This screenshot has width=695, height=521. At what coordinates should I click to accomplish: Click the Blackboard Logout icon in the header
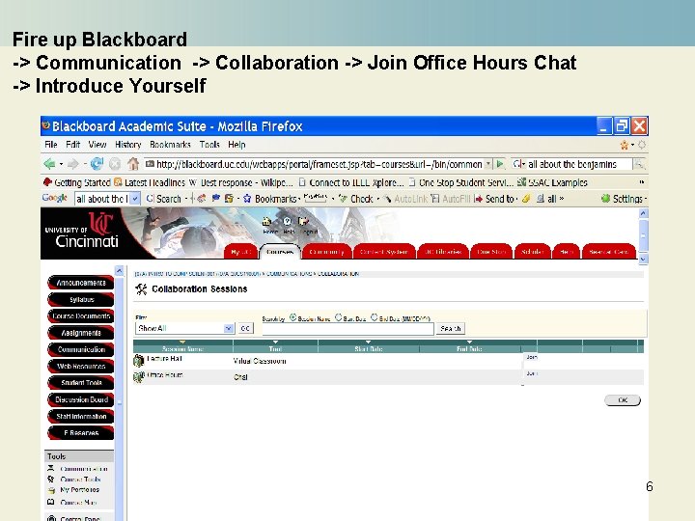(304, 221)
